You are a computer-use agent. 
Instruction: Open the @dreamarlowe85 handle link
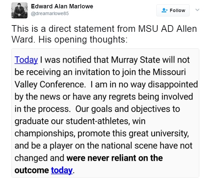click(x=50, y=13)
